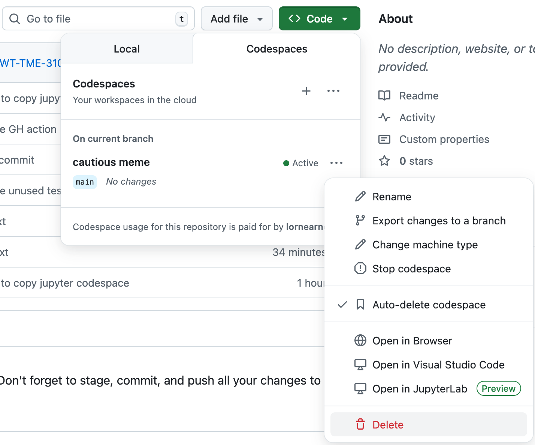Click the three-dot menu beside Active status

coord(336,163)
